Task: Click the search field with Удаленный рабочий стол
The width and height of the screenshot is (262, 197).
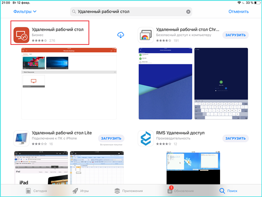Action: (x=131, y=11)
